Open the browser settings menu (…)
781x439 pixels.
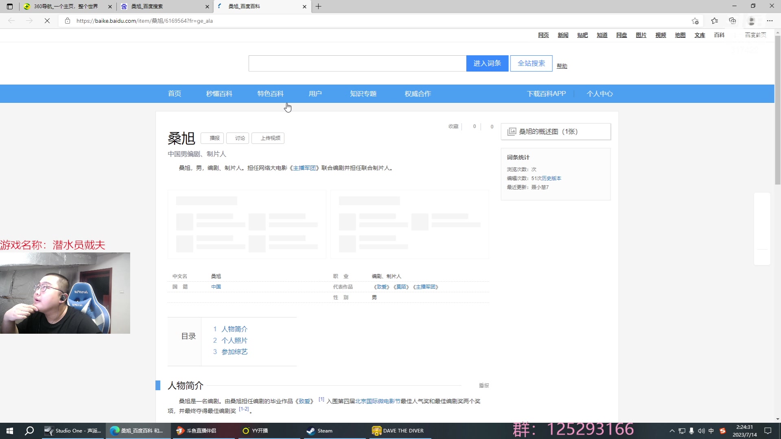[770, 21]
